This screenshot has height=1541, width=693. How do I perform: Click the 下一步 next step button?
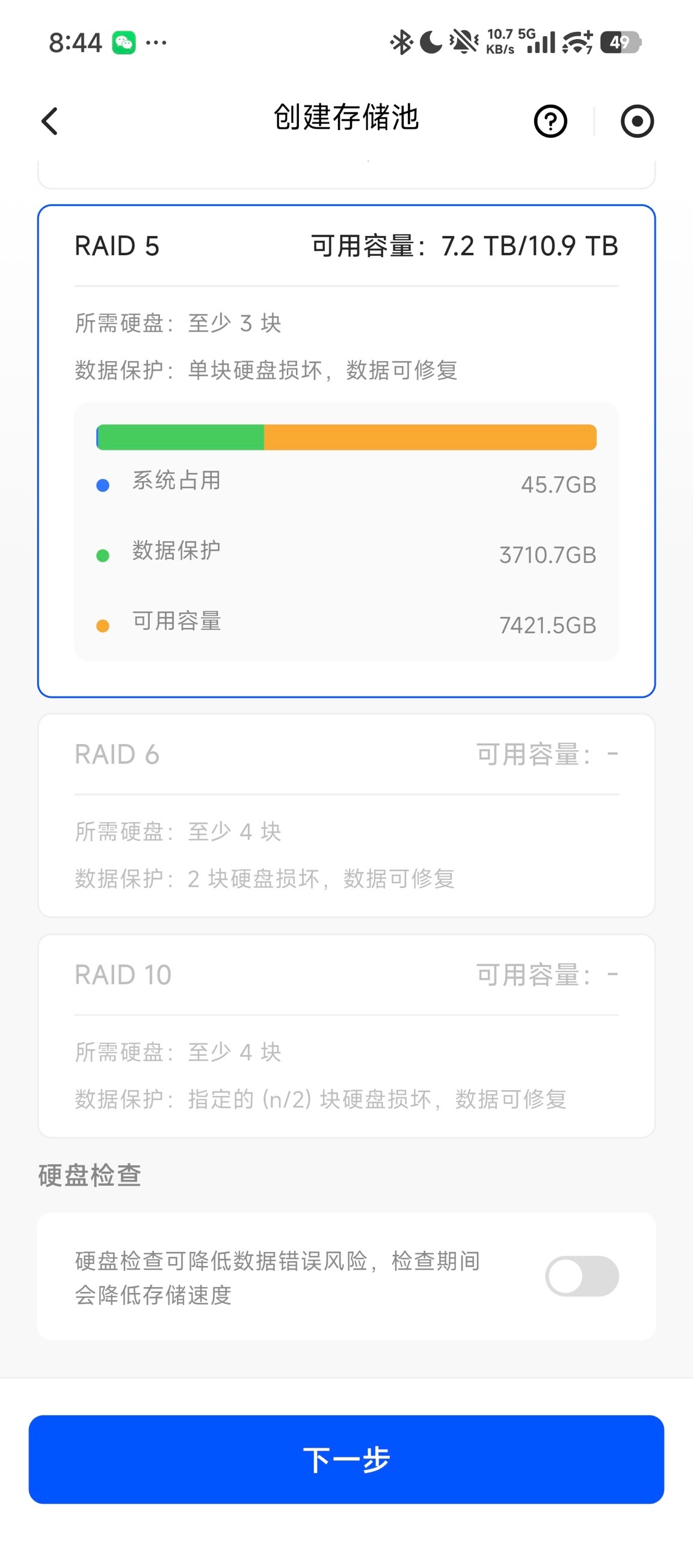point(346,1459)
